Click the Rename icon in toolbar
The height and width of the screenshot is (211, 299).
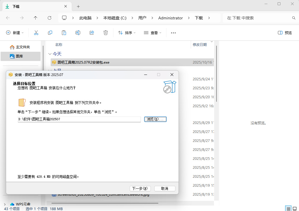pos(78,33)
